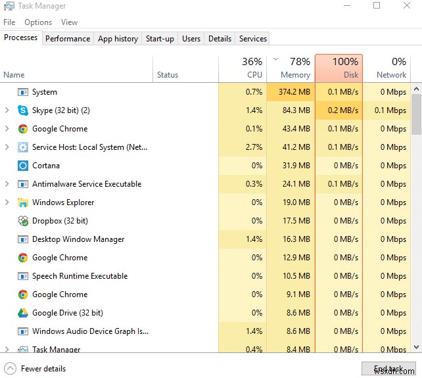This screenshot has height=378, width=422.
Task: Click the Service Host gear icon
Action: 23,147
